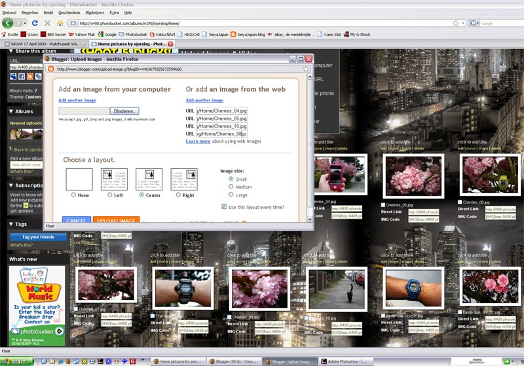Open the Beeld menu

(48, 12)
